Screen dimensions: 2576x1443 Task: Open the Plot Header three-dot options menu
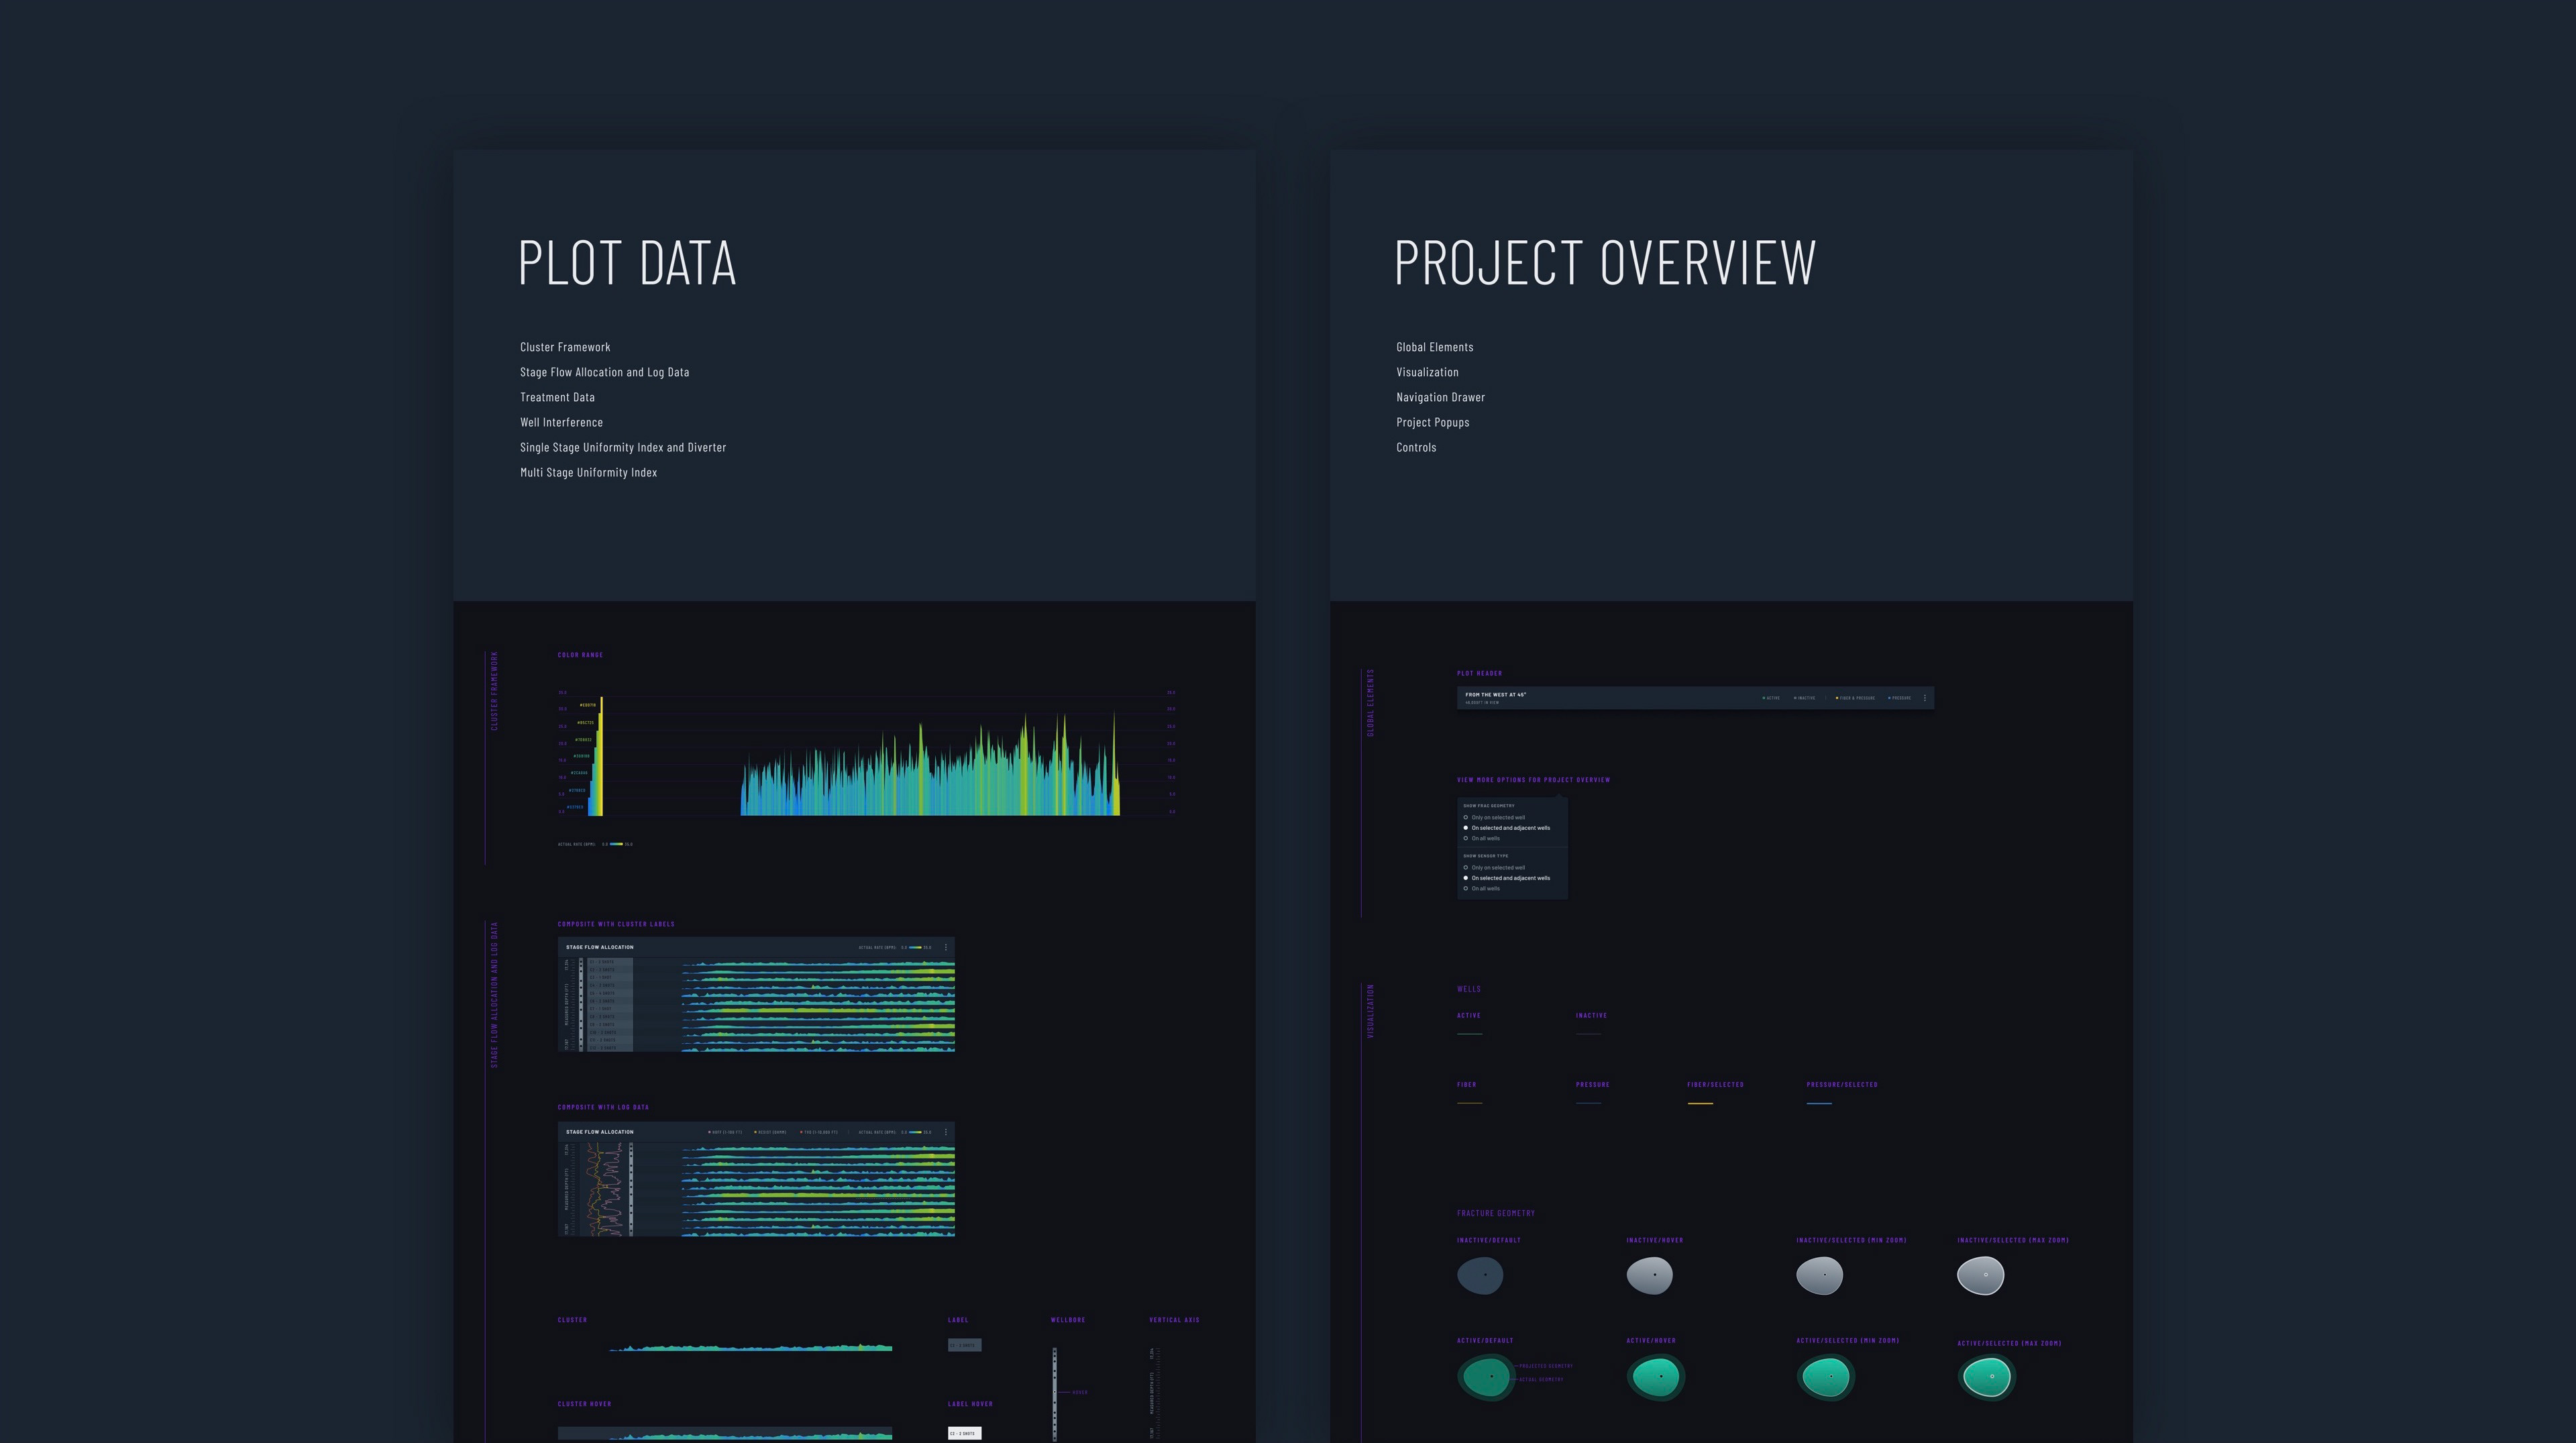[x=1925, y=698]
